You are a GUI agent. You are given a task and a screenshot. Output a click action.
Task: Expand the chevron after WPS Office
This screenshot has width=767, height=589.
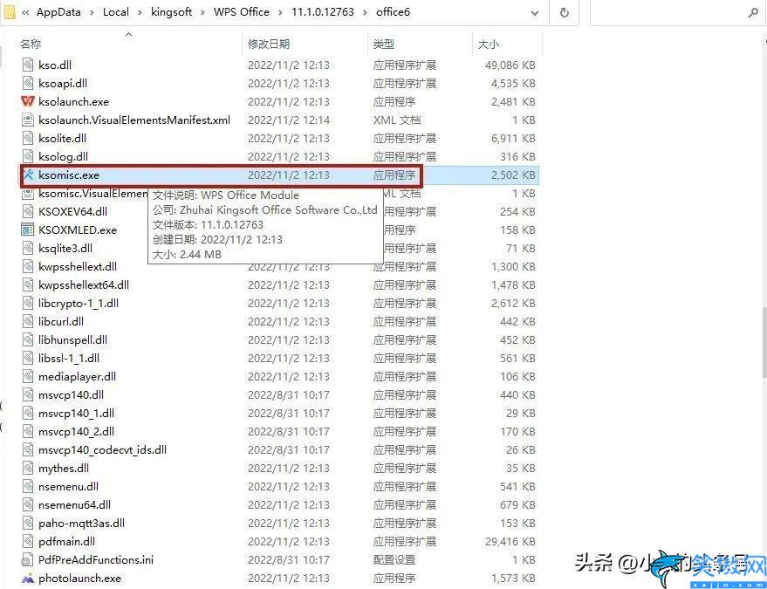[280, 13]
